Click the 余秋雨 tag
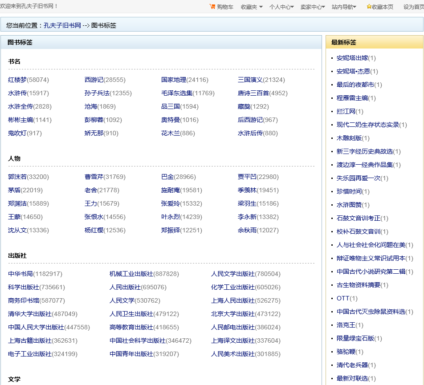424x385 pixels. click(247, 230)
